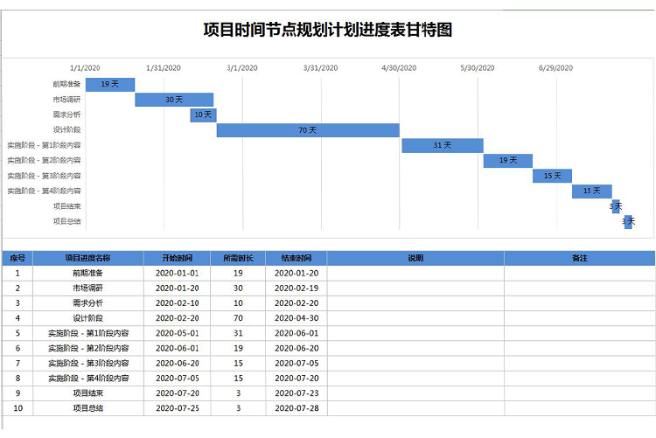Click the 项目进度名称 table header
The height and width of the screenshot is (438, 656).
click(87, 258)
